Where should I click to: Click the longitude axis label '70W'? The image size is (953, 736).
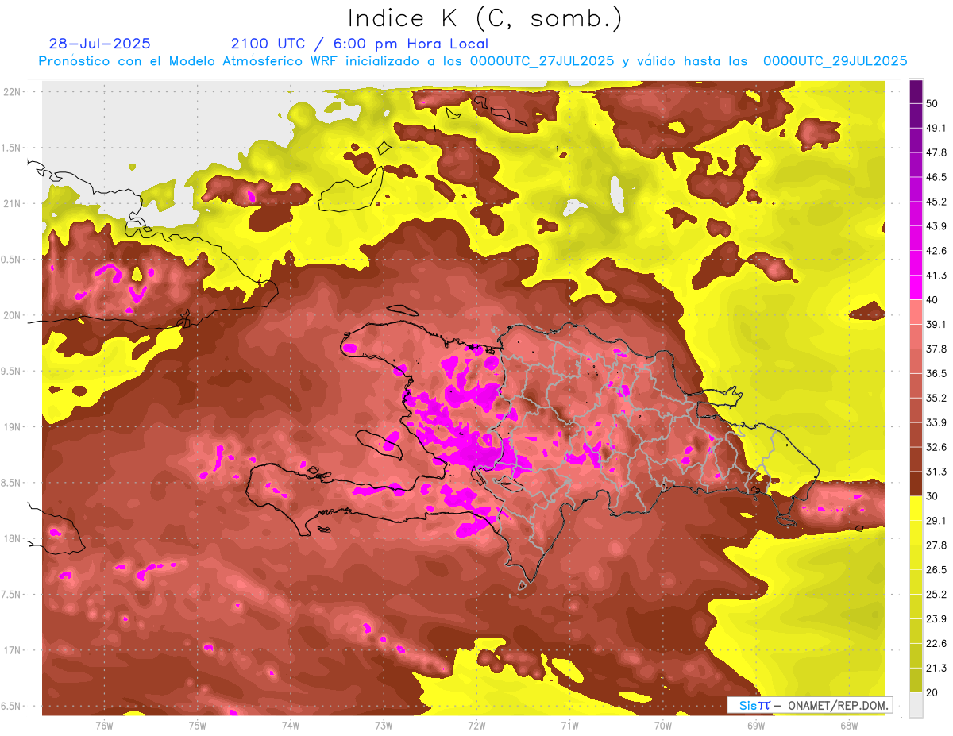(663, 726)
